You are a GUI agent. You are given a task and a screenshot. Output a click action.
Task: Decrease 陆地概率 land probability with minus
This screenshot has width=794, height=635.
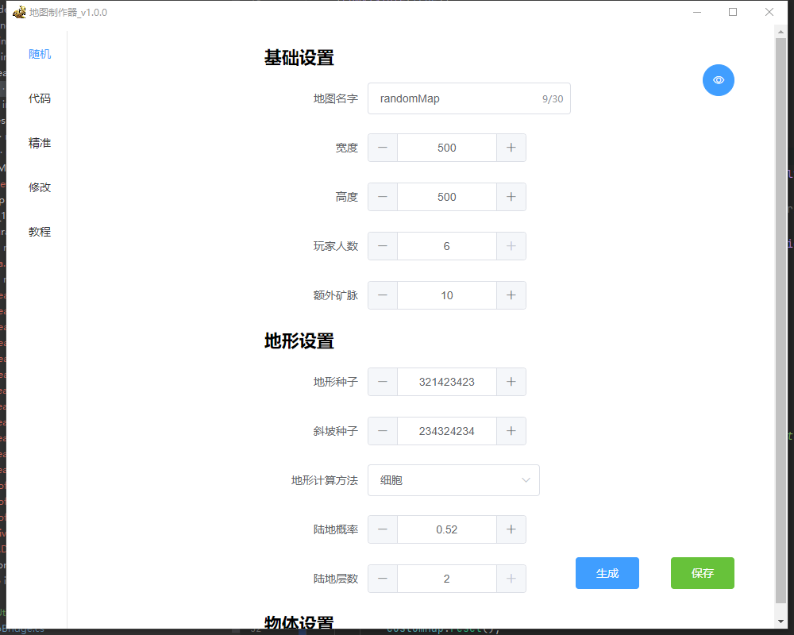[382, 529]
